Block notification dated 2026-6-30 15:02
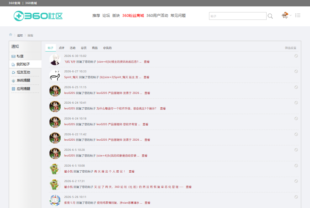310x208 pixels. tap(296, 56)
